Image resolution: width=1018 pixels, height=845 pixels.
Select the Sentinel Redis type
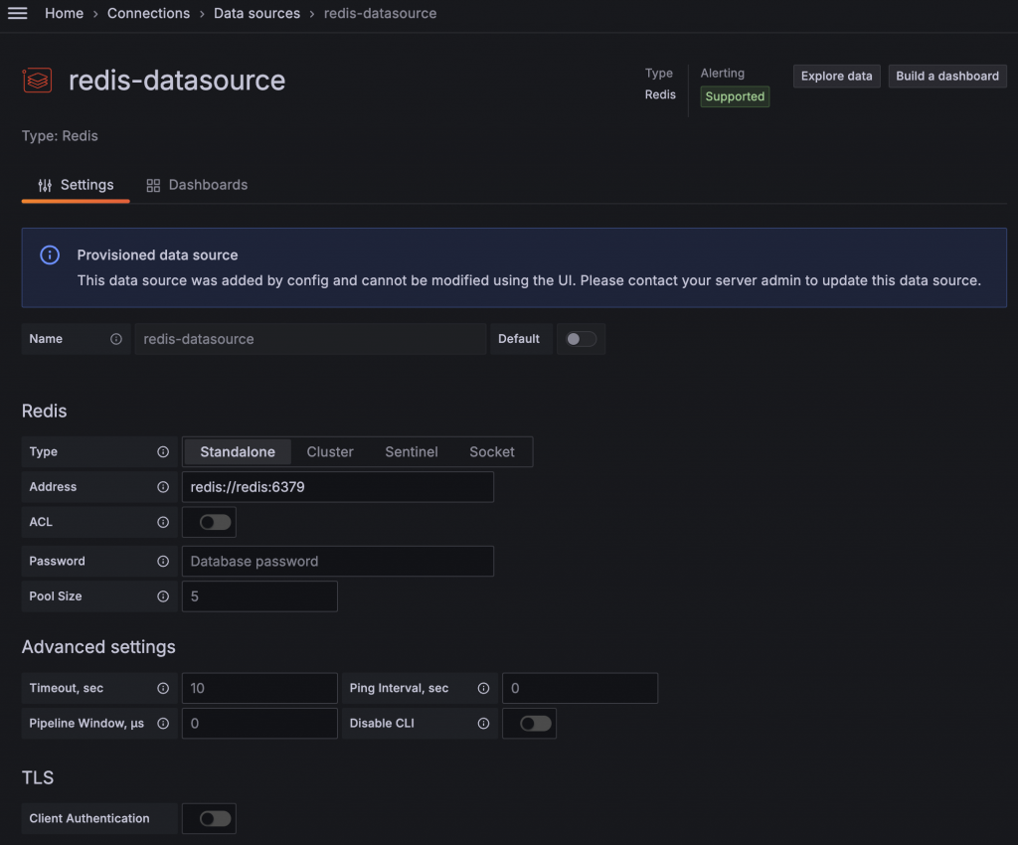click(411, 451)
